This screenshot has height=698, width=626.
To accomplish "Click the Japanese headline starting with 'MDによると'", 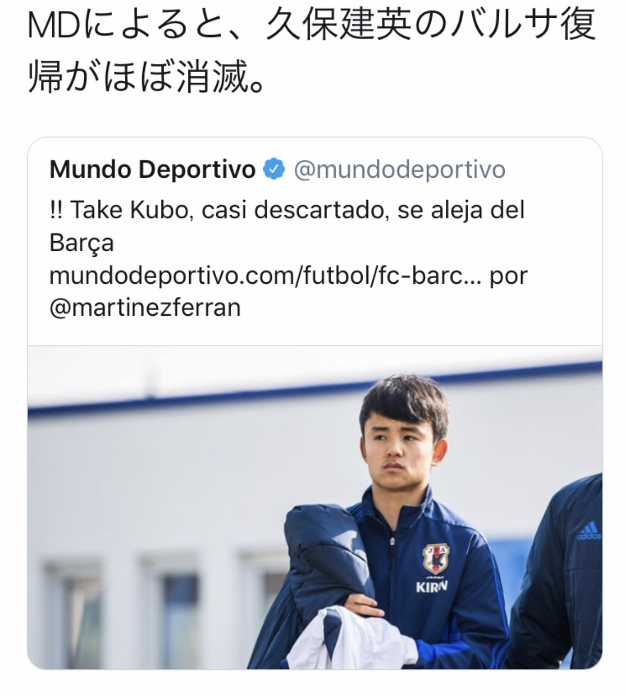I will tap(311, 25).
